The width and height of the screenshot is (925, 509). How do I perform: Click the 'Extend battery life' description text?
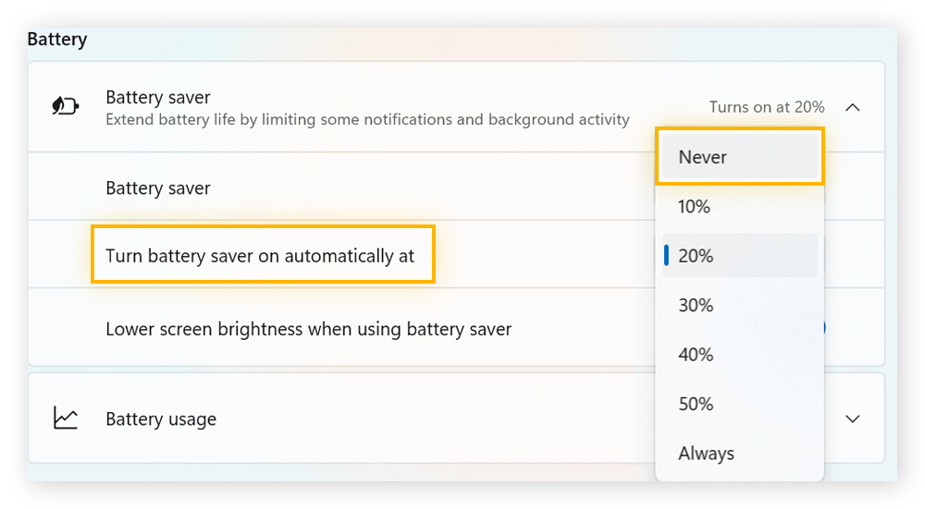(367, 119)
